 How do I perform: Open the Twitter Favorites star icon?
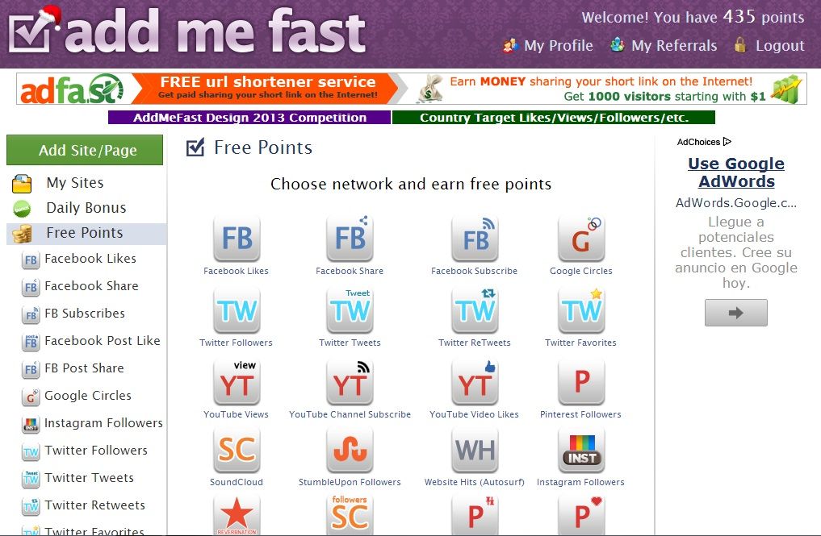click(x=581, y=310)
